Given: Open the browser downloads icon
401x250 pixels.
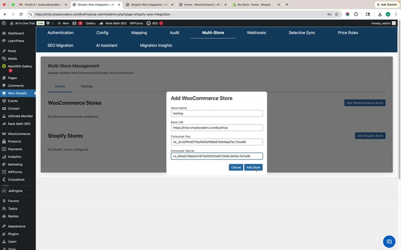Looking at the screenshot, I should (380, 14).
